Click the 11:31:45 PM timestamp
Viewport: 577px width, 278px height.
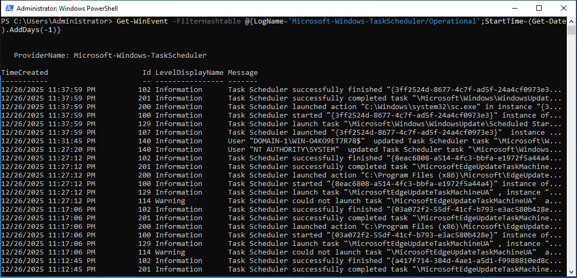tap(48, 141)
